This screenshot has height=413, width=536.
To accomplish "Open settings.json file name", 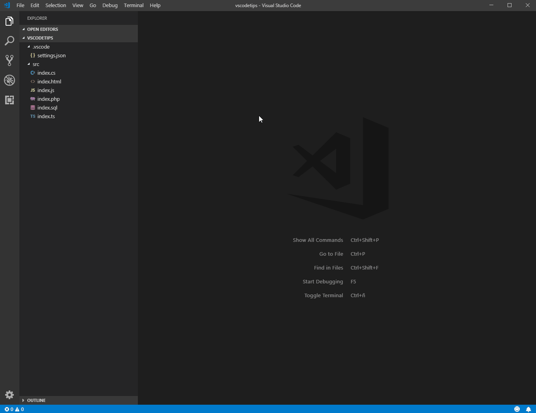I will pos(51,55).
